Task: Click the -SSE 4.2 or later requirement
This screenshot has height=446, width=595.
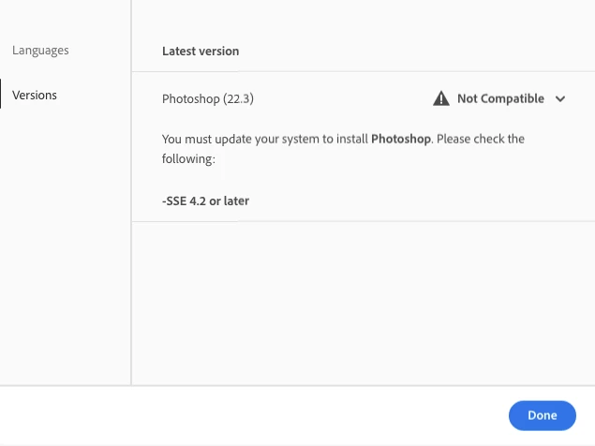Action: click(x=205, y=201)
